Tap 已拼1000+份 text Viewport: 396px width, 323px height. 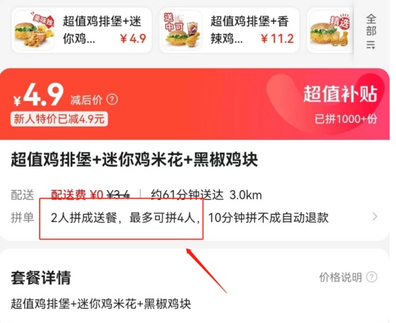(346, 119)
